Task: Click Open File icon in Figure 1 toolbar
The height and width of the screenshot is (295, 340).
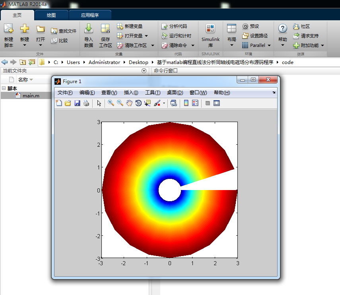Action: (x=68, y=103)
